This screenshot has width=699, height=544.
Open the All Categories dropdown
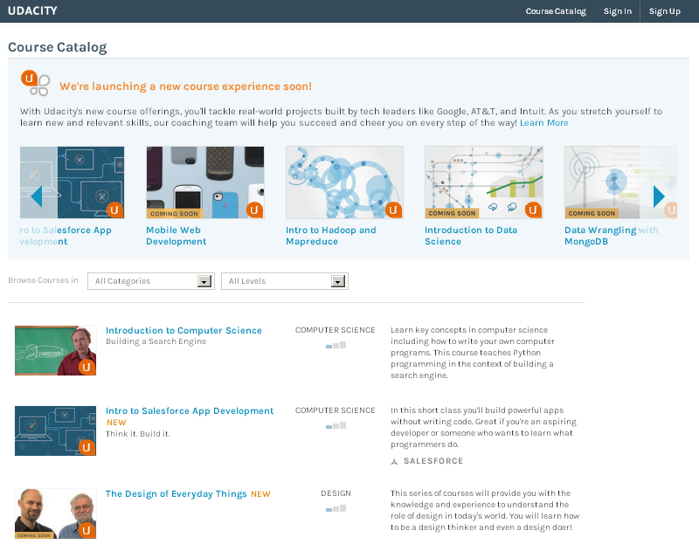(151, 281)
